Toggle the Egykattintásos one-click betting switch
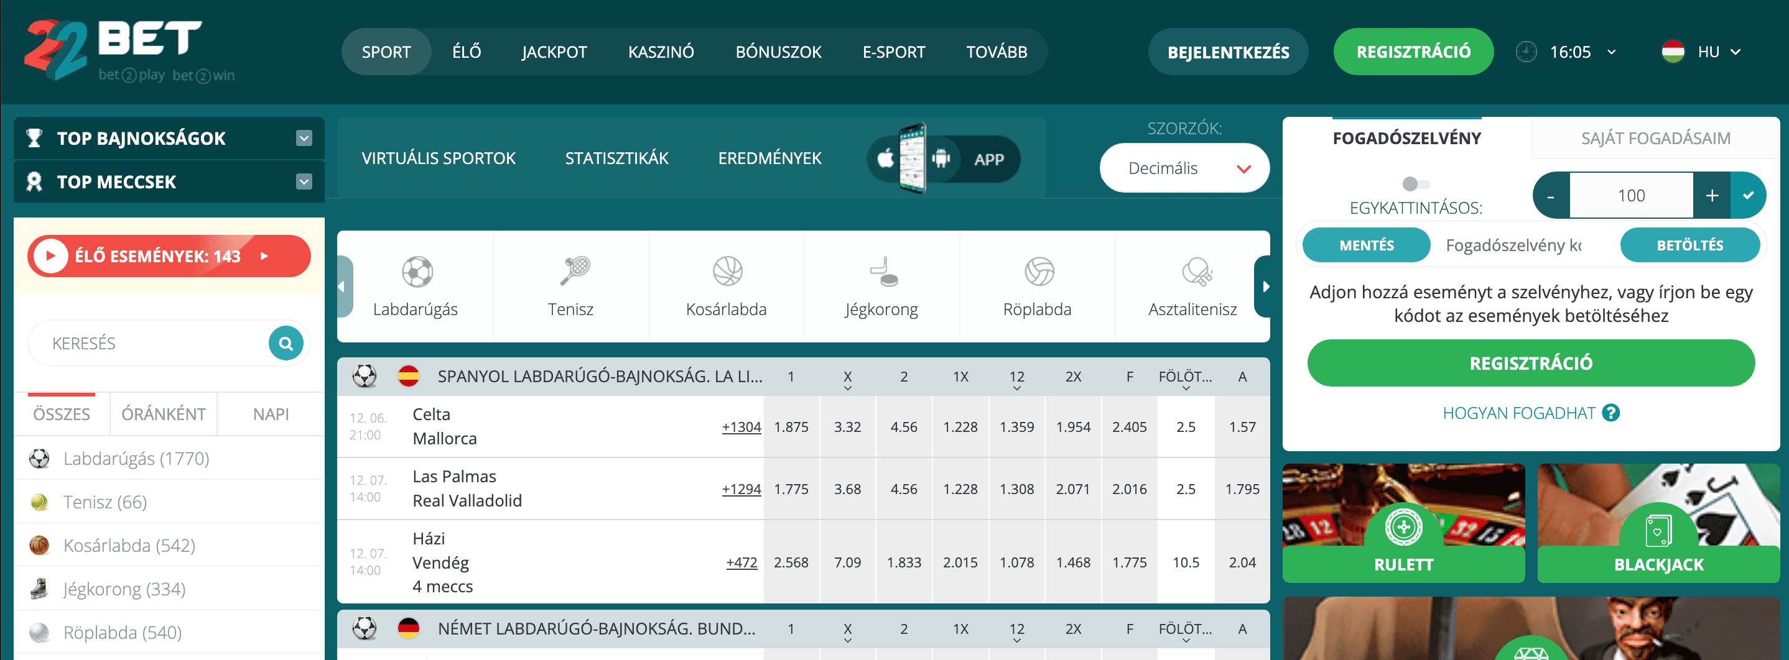 tap(1416, 184)
